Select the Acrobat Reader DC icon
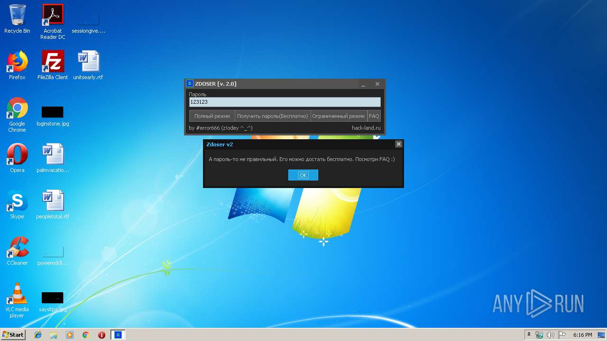Image resolution: width=607 pixels, height=341 pixels. click(53, 22)
